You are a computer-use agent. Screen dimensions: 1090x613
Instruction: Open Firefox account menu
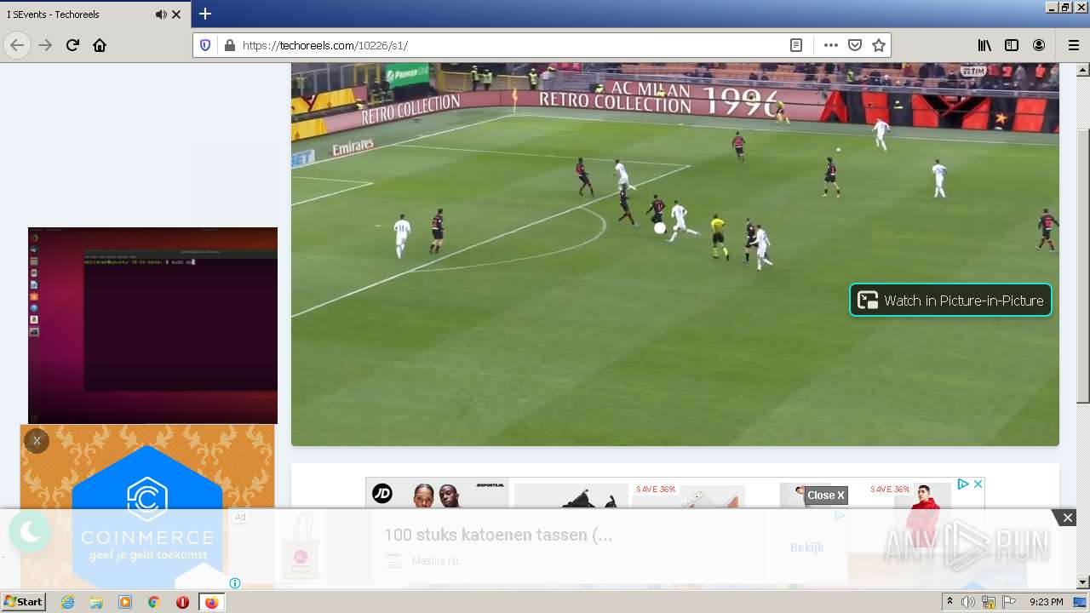pos(1039,45)
